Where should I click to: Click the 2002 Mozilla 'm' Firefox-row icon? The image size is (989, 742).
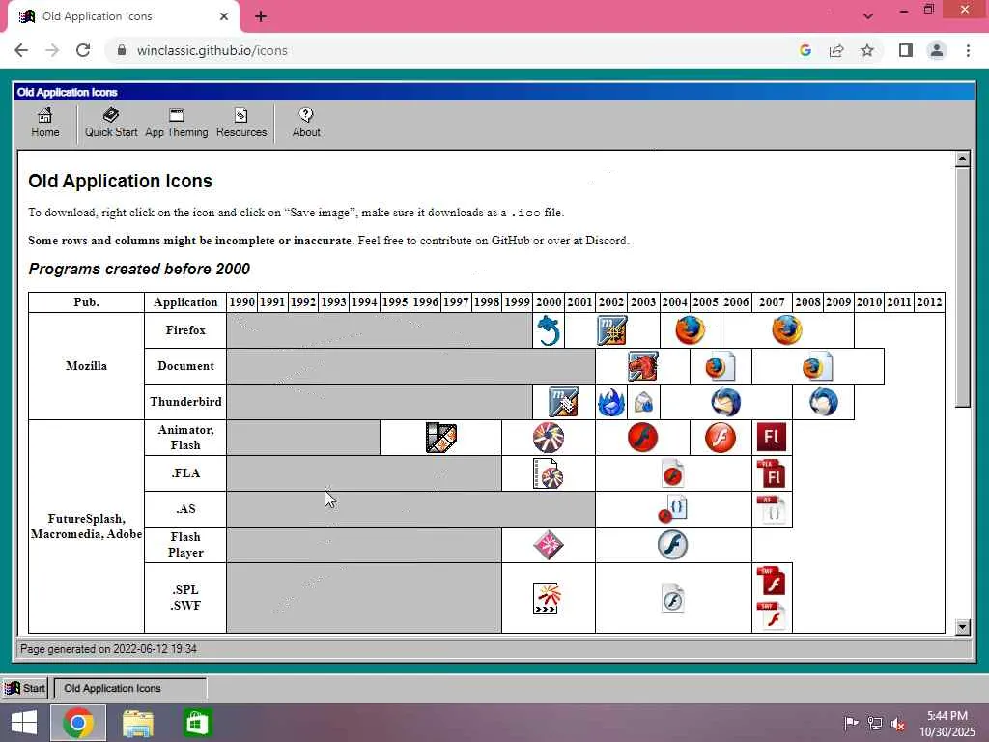611,330
